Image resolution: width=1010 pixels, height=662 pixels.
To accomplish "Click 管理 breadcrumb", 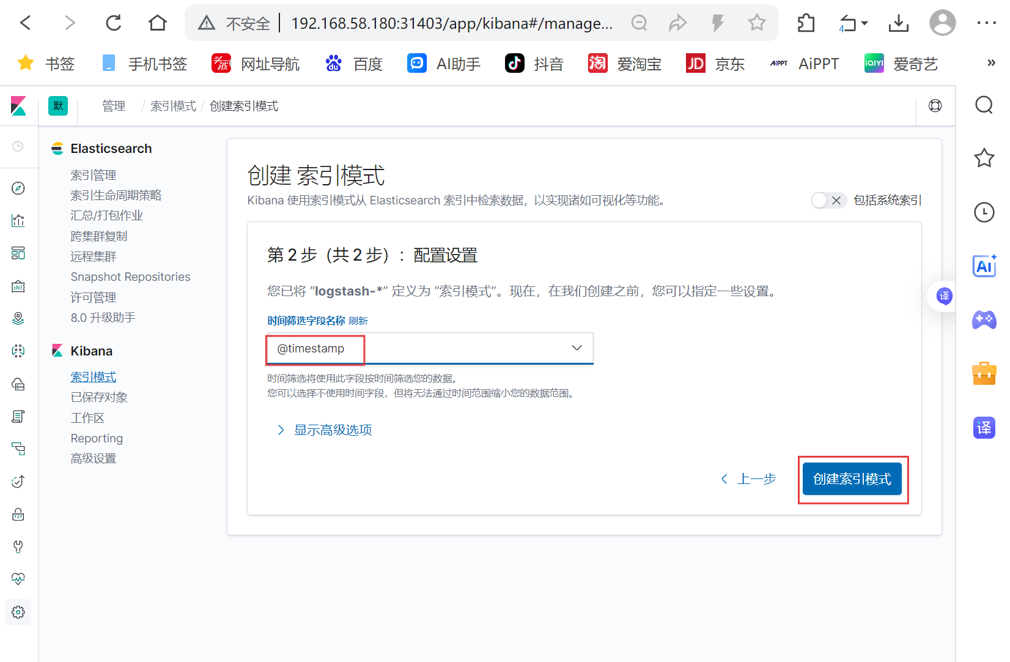I will pos(114,106).
